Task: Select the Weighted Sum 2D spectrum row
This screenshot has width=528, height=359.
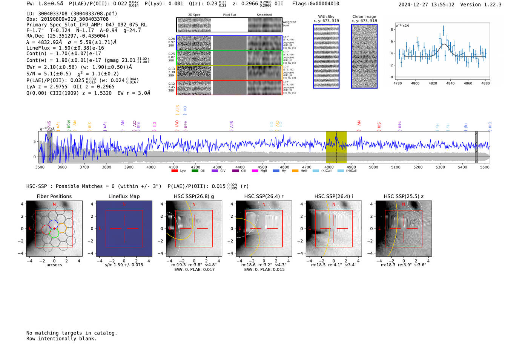Action: pos(229,25)
